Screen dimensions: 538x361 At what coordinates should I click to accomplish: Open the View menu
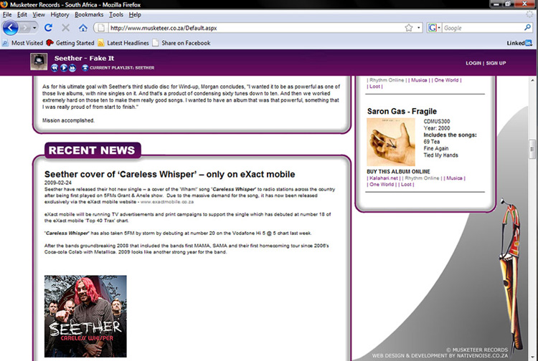tap(39, 15)
